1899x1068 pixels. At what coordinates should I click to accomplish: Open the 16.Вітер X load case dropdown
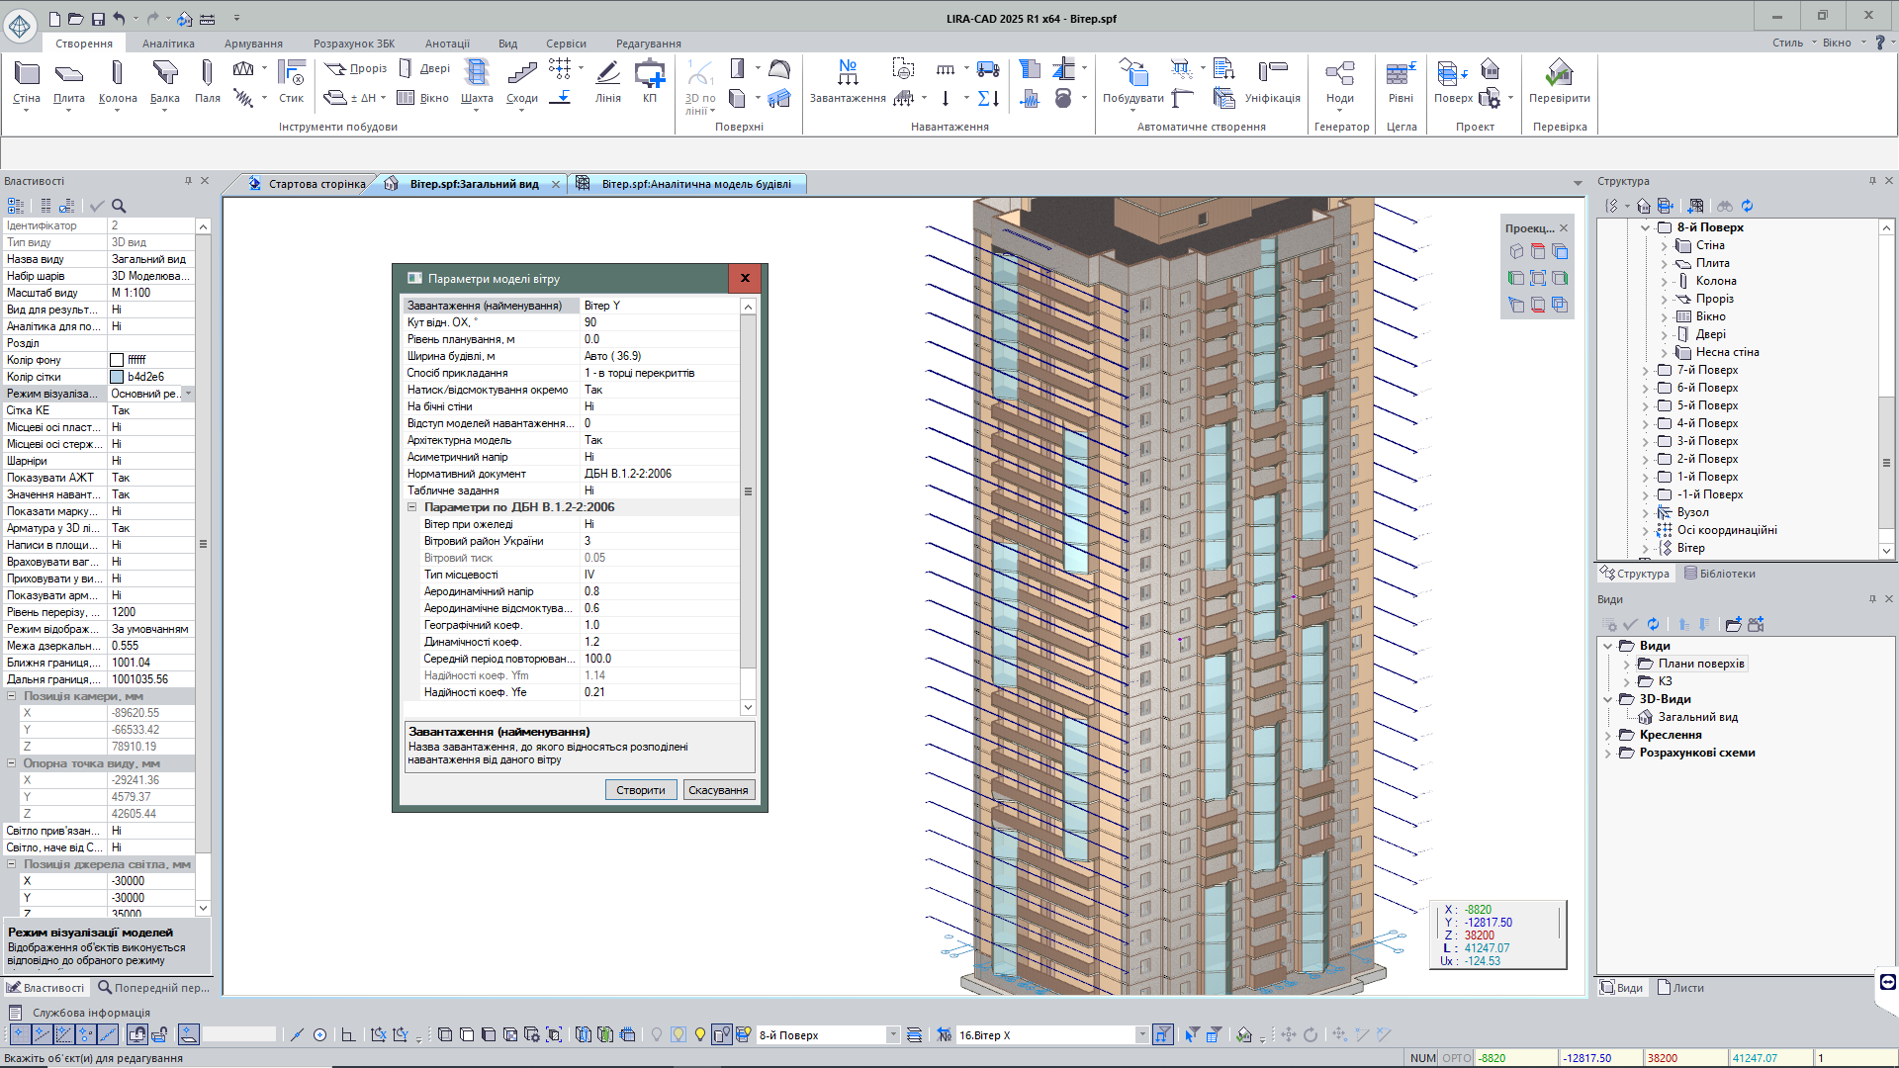click(1141, 1035)
